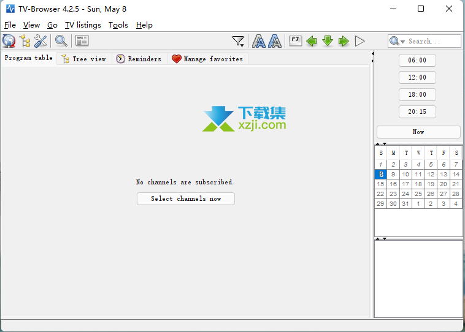Click Select channels now button
The width and height of the screenshot is (465, 332).
[186, 198]
